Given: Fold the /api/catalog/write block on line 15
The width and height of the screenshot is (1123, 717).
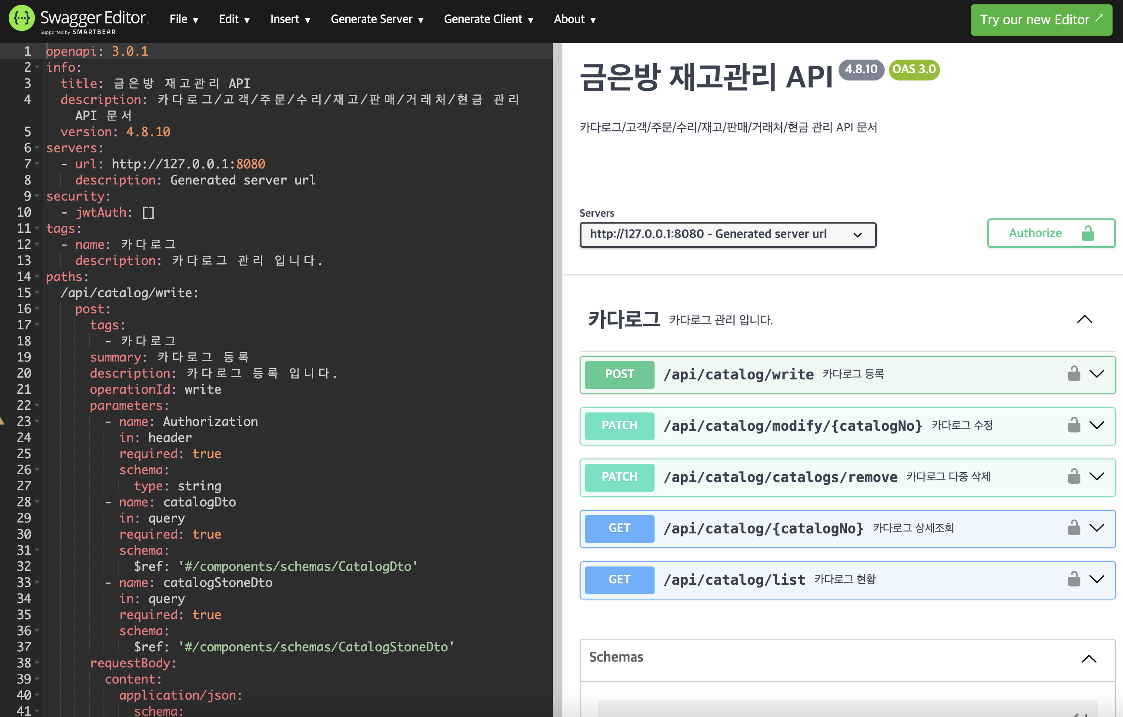Looking at the screenshot, I should pyautogui.click(x=37, y=292).
